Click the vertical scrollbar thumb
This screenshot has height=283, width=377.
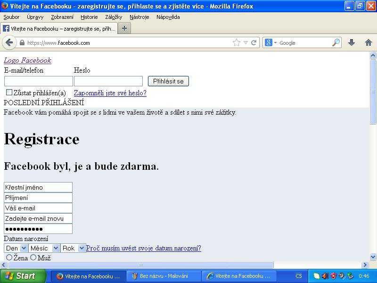(x=373, y=92)
